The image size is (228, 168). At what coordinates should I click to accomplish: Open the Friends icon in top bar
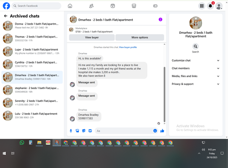(91, 6)
